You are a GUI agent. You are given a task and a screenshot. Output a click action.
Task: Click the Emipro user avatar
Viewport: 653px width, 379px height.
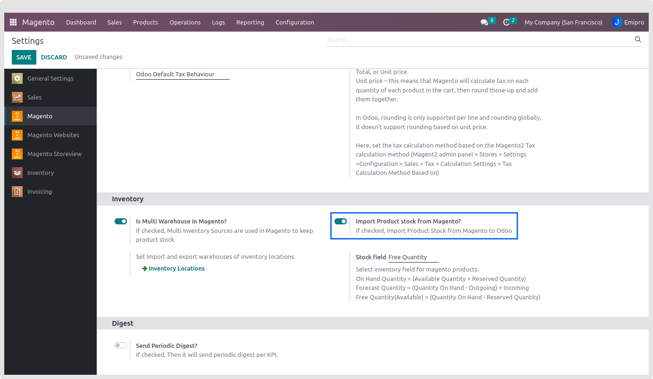point(617,22)
